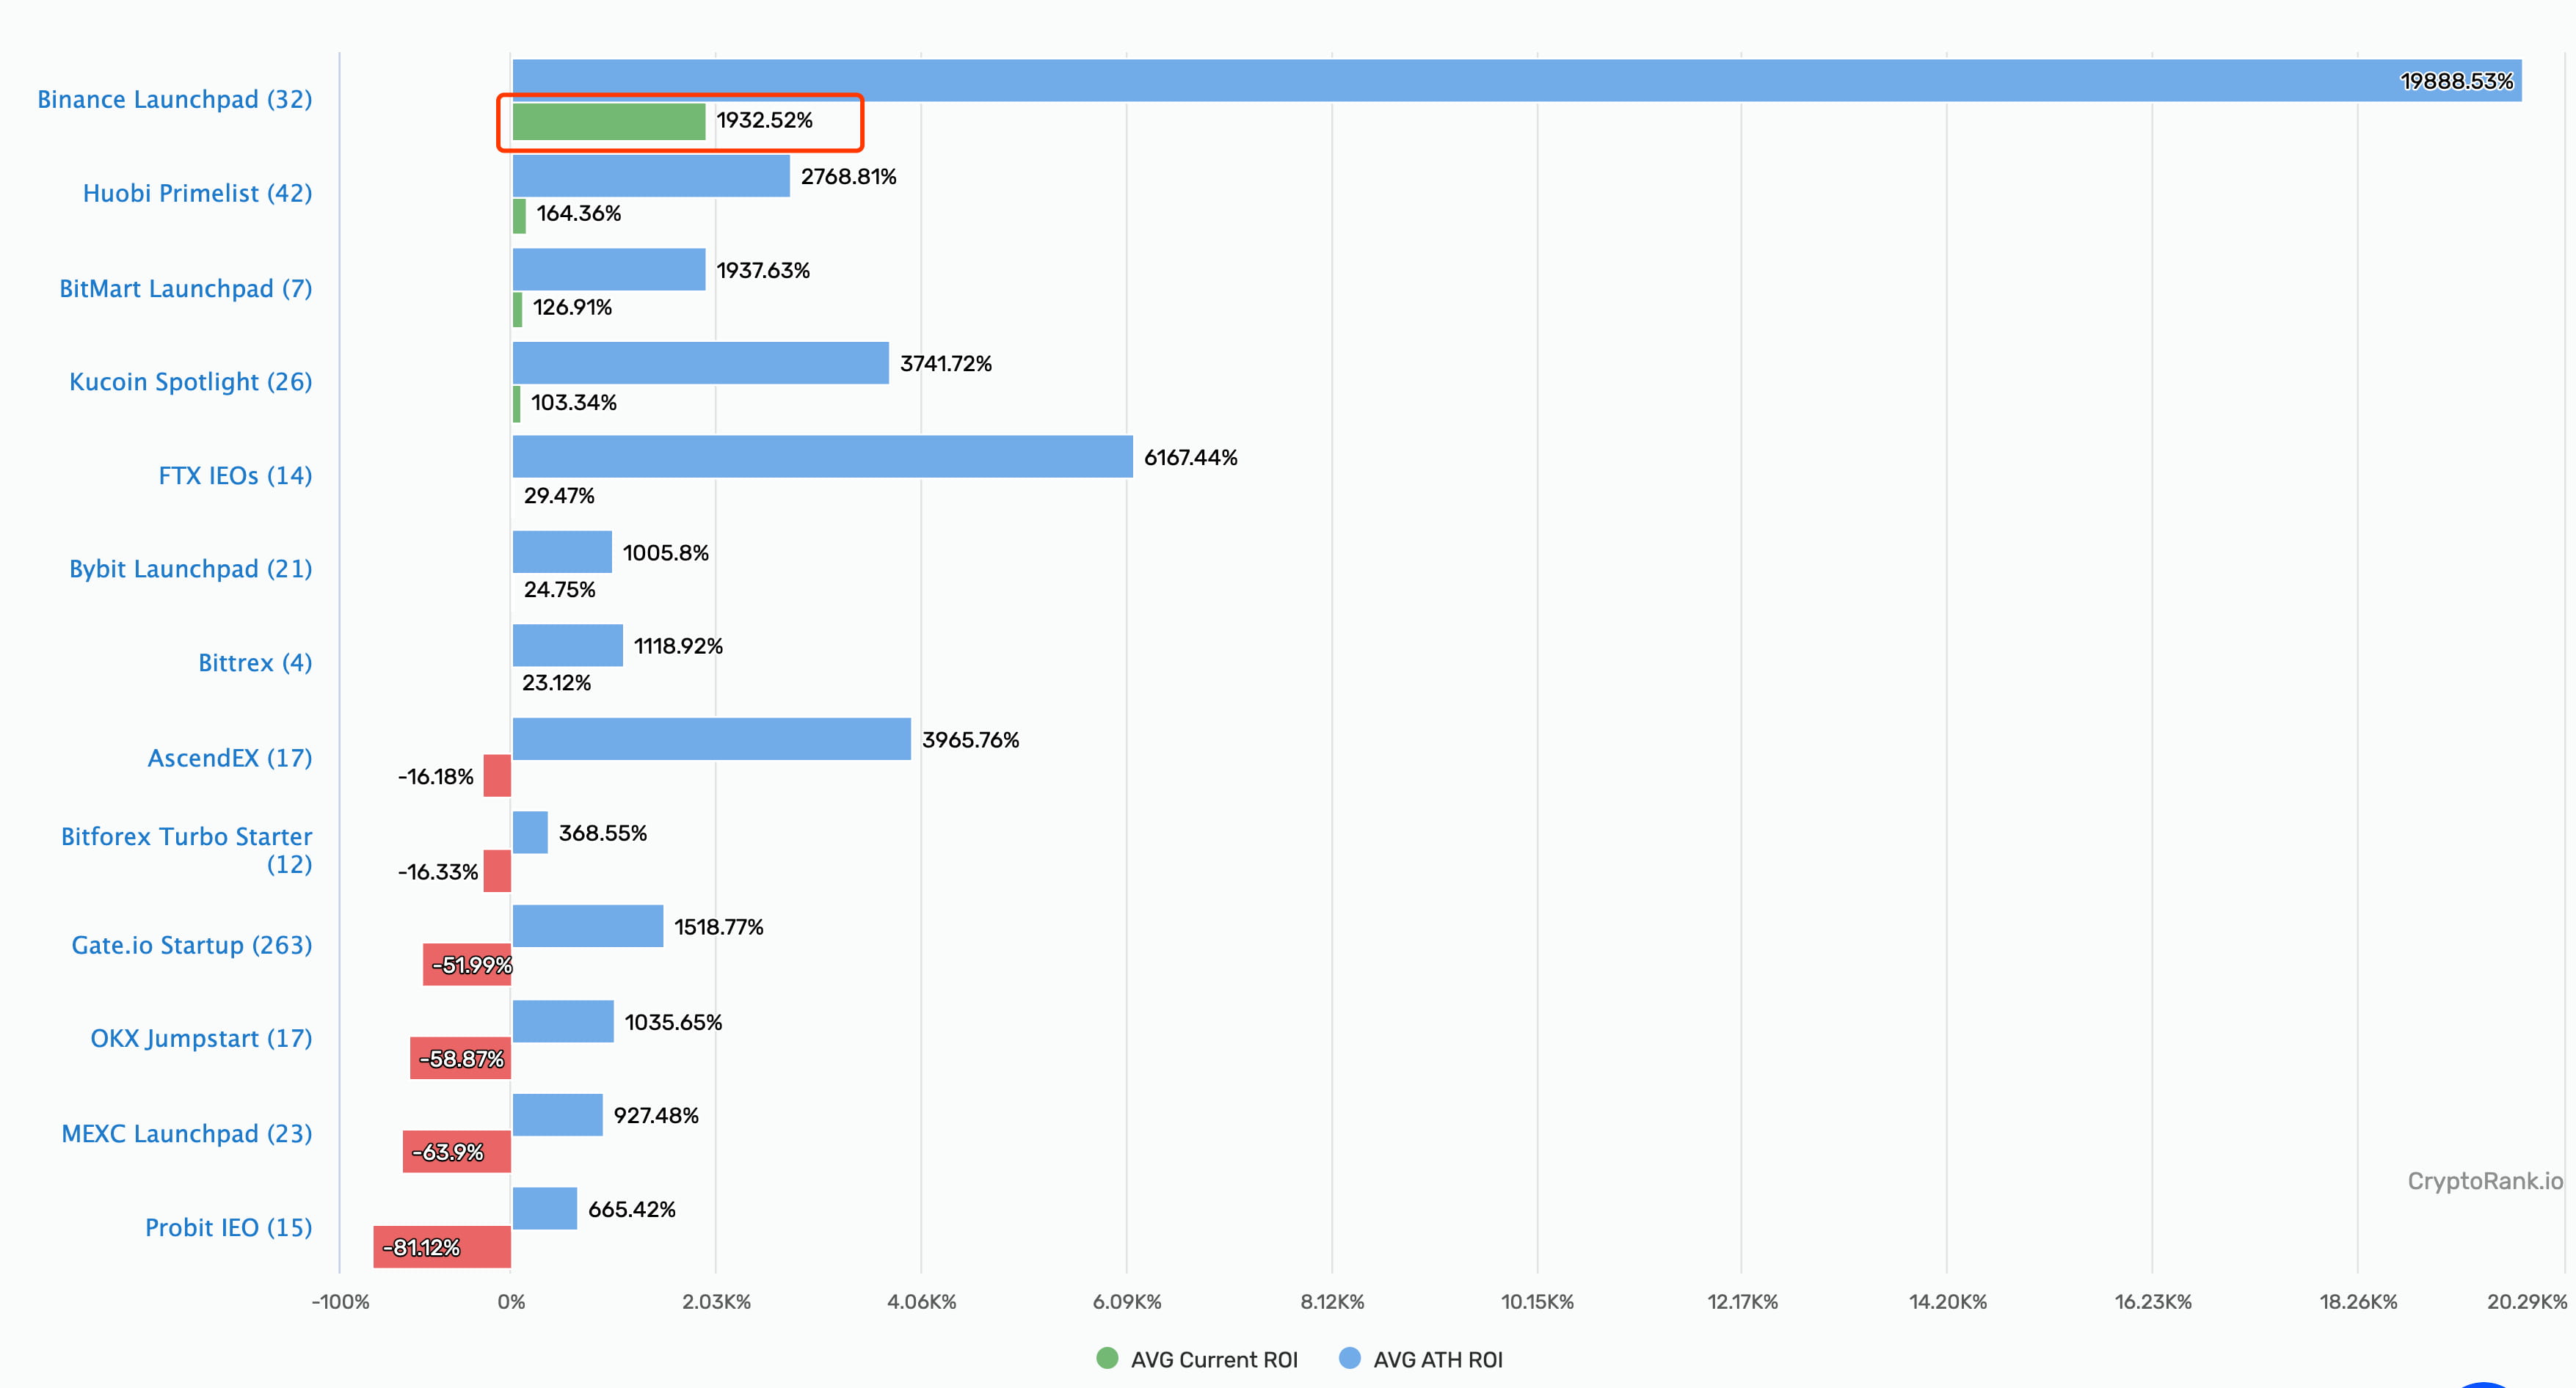Click the 927.48% value label
The height and width of the screenshot is (1388, 2576).
pyautogui.click(x=656, y=1115)
